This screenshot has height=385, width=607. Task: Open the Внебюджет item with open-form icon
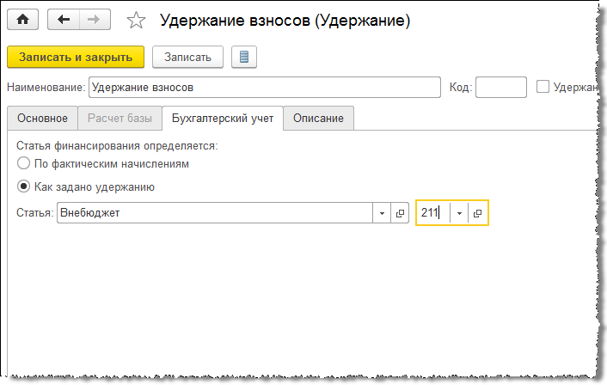click(400, 213)
